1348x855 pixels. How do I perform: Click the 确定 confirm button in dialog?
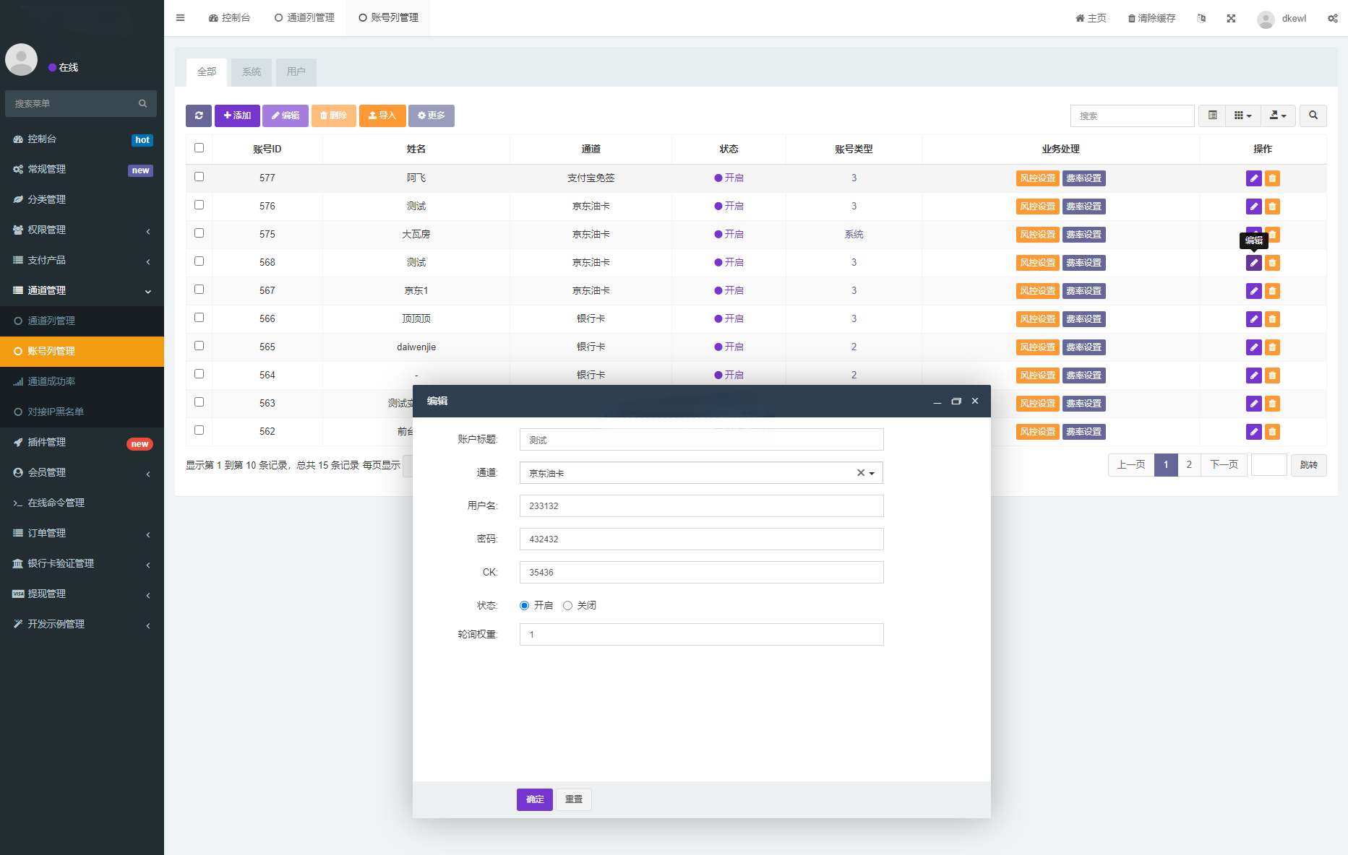coord(534,799)
